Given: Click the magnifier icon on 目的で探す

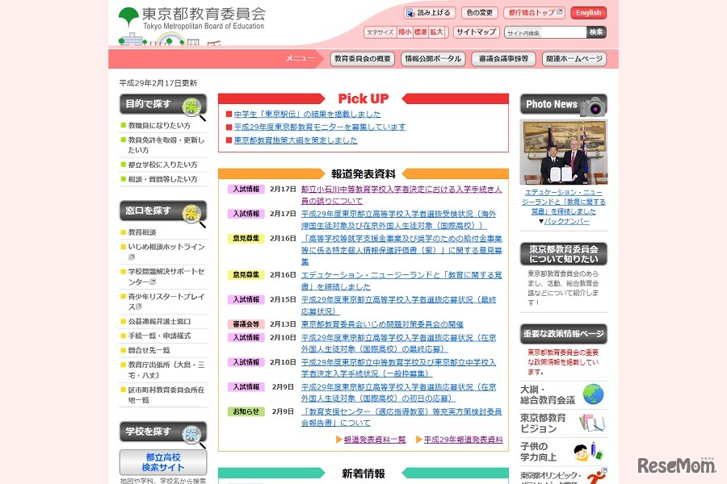Looking at the screenshot, I should 192,106.
